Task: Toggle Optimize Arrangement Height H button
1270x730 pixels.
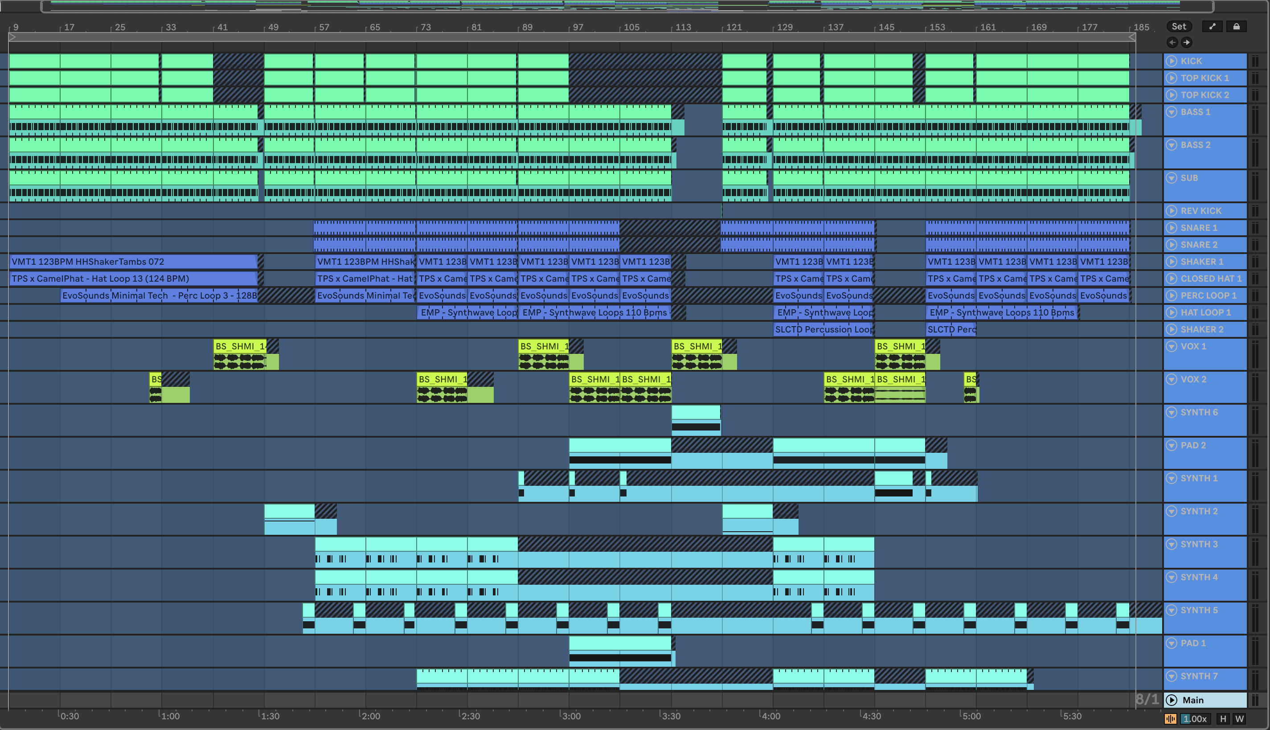Action: tap(1223, 719)
